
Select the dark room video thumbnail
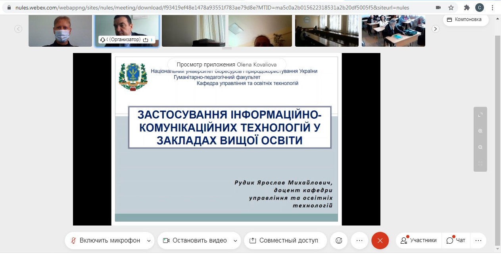(194, 31)
